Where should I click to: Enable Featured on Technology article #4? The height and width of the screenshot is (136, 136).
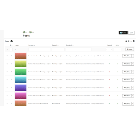pyautogui.click(x=109, y=80)
